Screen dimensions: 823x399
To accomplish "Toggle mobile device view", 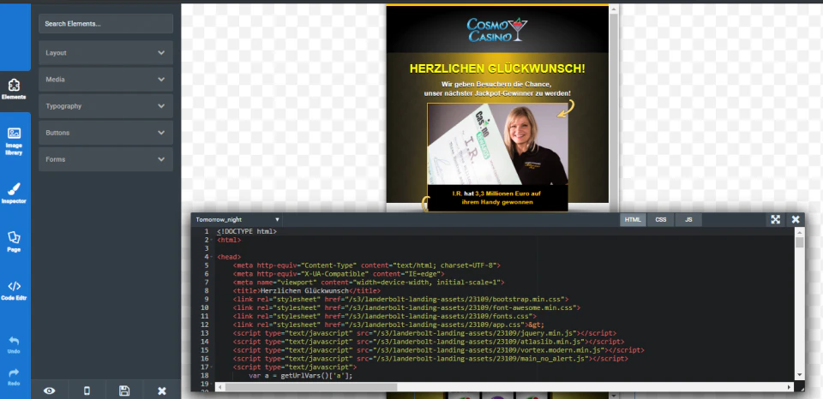I will click(x=87, y=390).
